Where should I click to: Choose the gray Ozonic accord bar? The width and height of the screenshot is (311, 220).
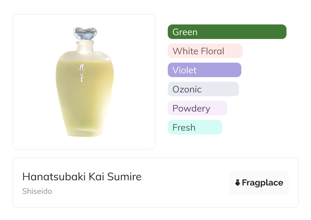(203, 89)
